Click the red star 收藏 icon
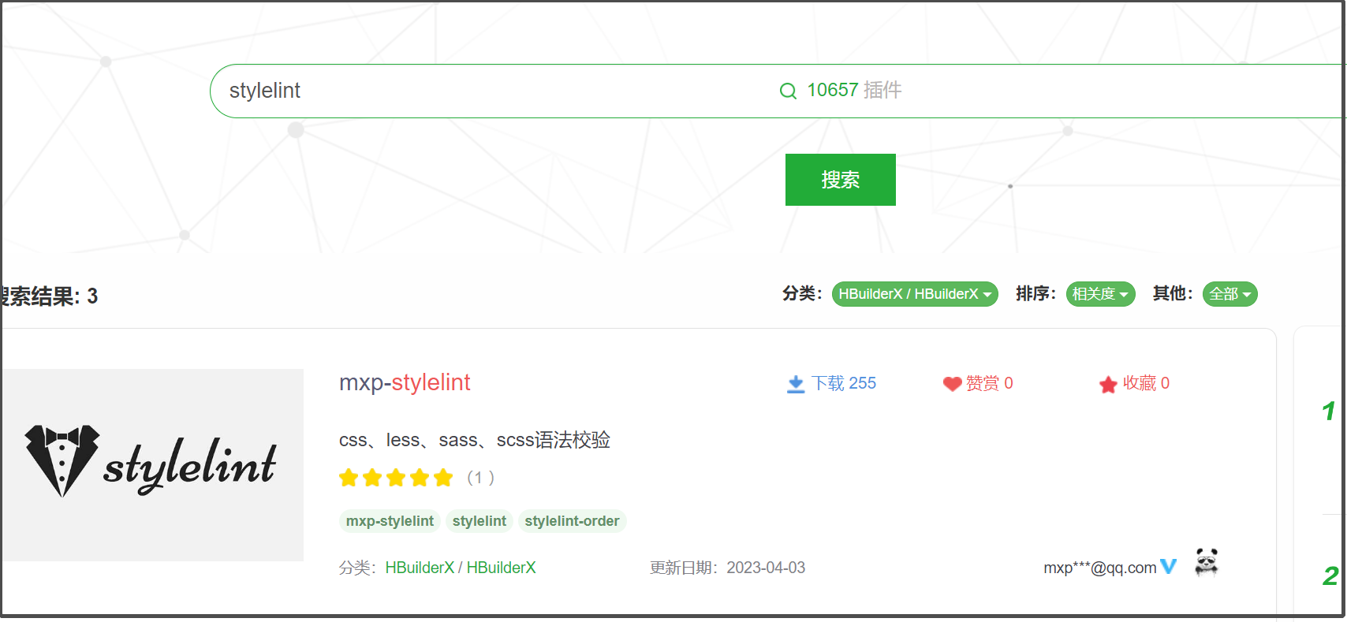The image size is (1347, 622). coord(1108,385)
